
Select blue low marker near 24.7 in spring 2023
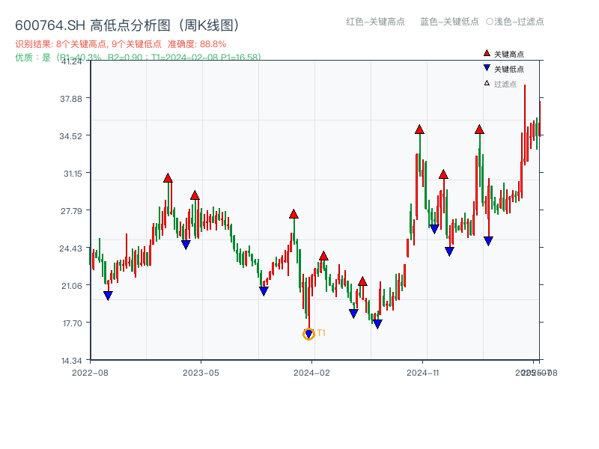(186, 245)
